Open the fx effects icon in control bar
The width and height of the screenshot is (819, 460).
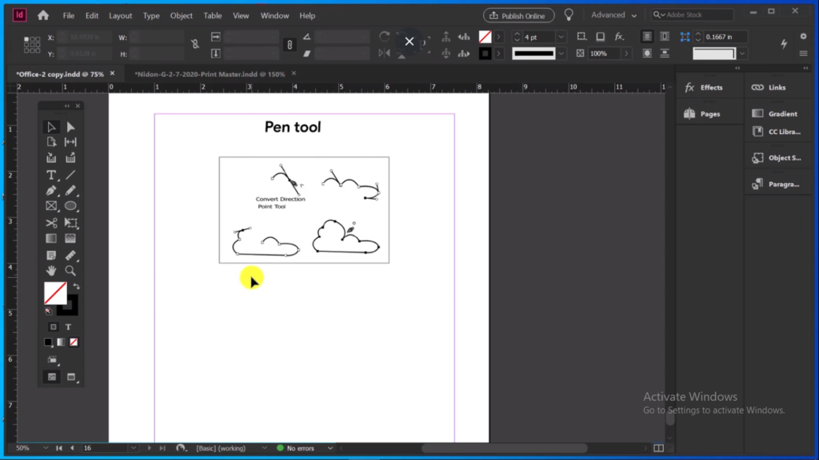point(620,37)
